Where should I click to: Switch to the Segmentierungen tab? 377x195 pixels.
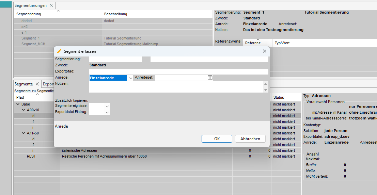pyautogui.click(x=31, y=5)
